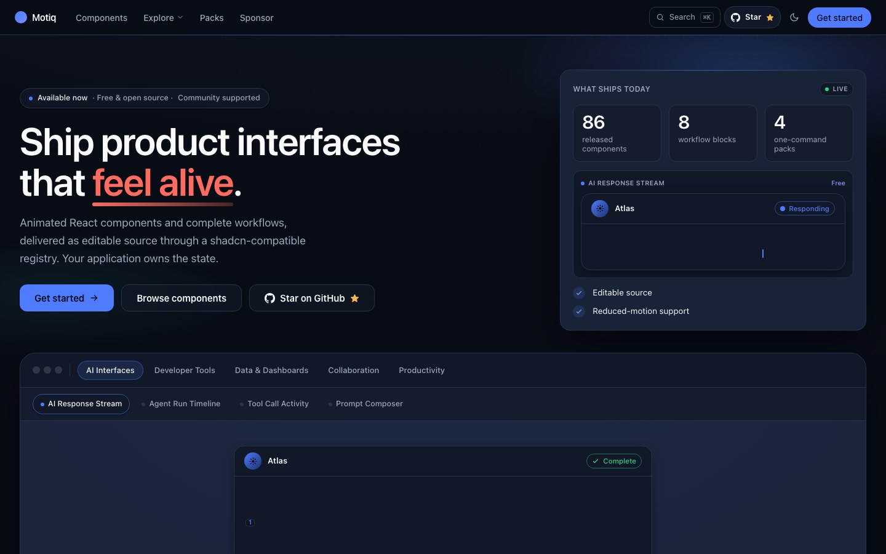The image size is (886, 554).
Task: Click the Editable source checkmark icon
Action: point(579,293)
